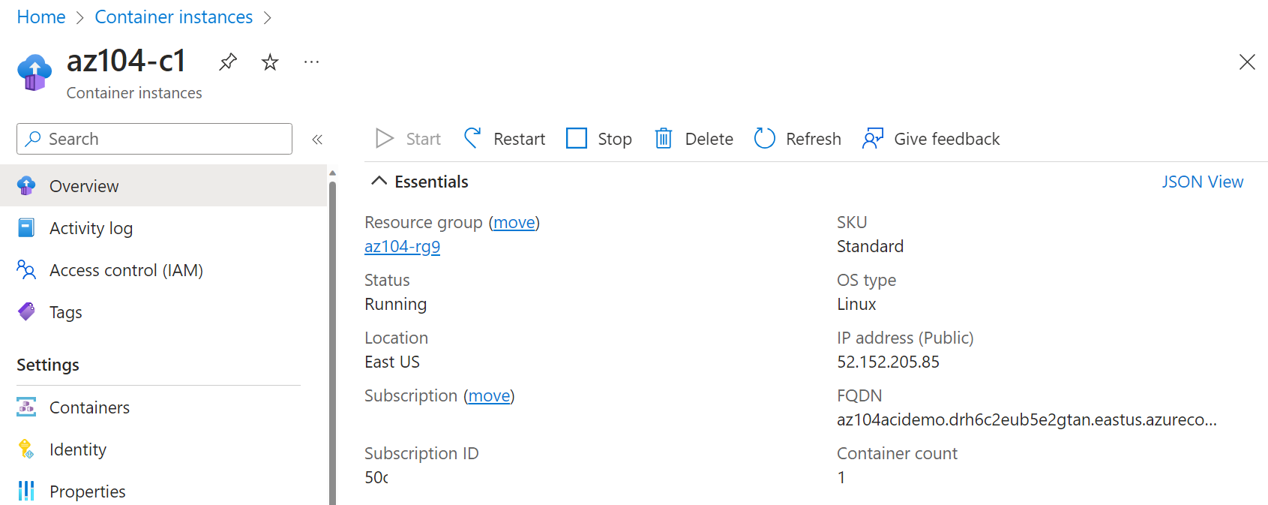The height and width of the screenshot is (505, 1268).
Task: Collapse the sidebar navigation menu
Action: pyautogui.click(x=317, y=139)
